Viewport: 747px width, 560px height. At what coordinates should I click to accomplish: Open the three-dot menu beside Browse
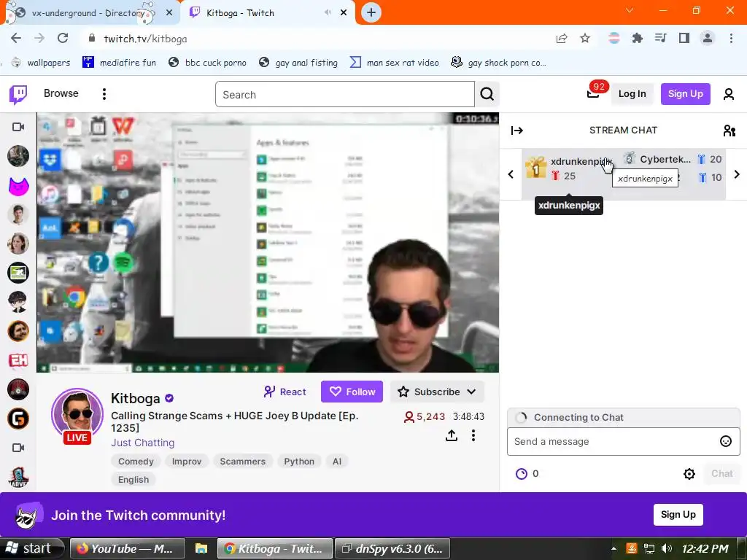point(104,94)
